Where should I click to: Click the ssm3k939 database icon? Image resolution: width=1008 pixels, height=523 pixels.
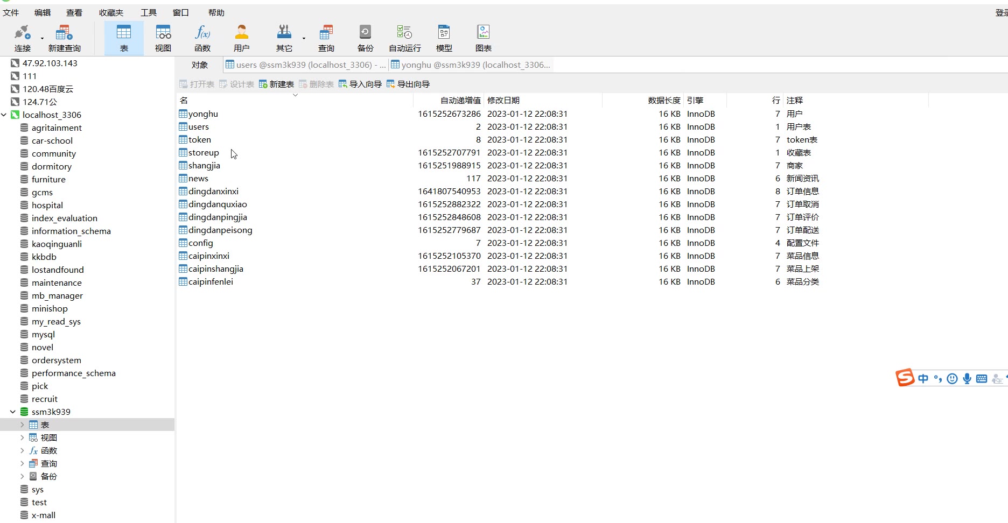[x=24, y=412]
